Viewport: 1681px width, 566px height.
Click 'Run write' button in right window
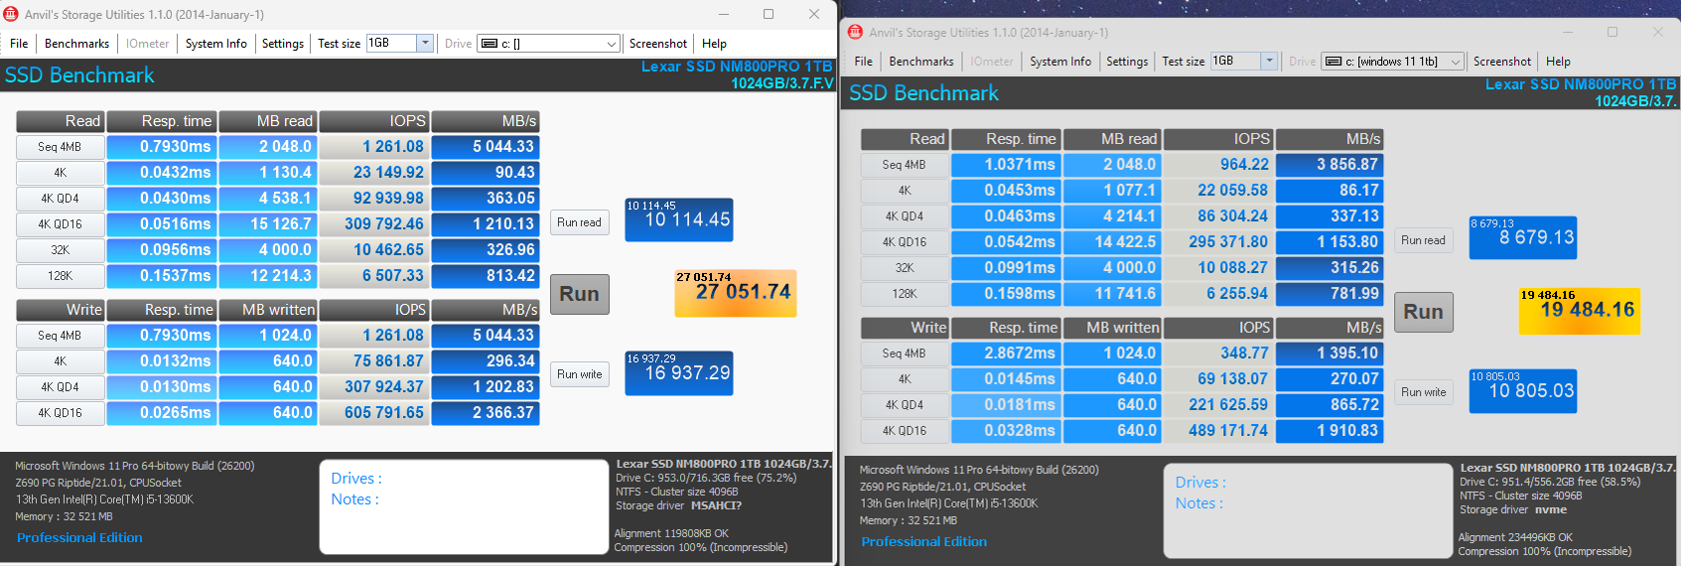point(1423,392)
